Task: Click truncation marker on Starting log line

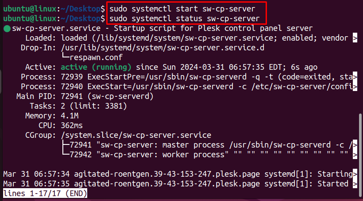Action: tap(355, 174)
